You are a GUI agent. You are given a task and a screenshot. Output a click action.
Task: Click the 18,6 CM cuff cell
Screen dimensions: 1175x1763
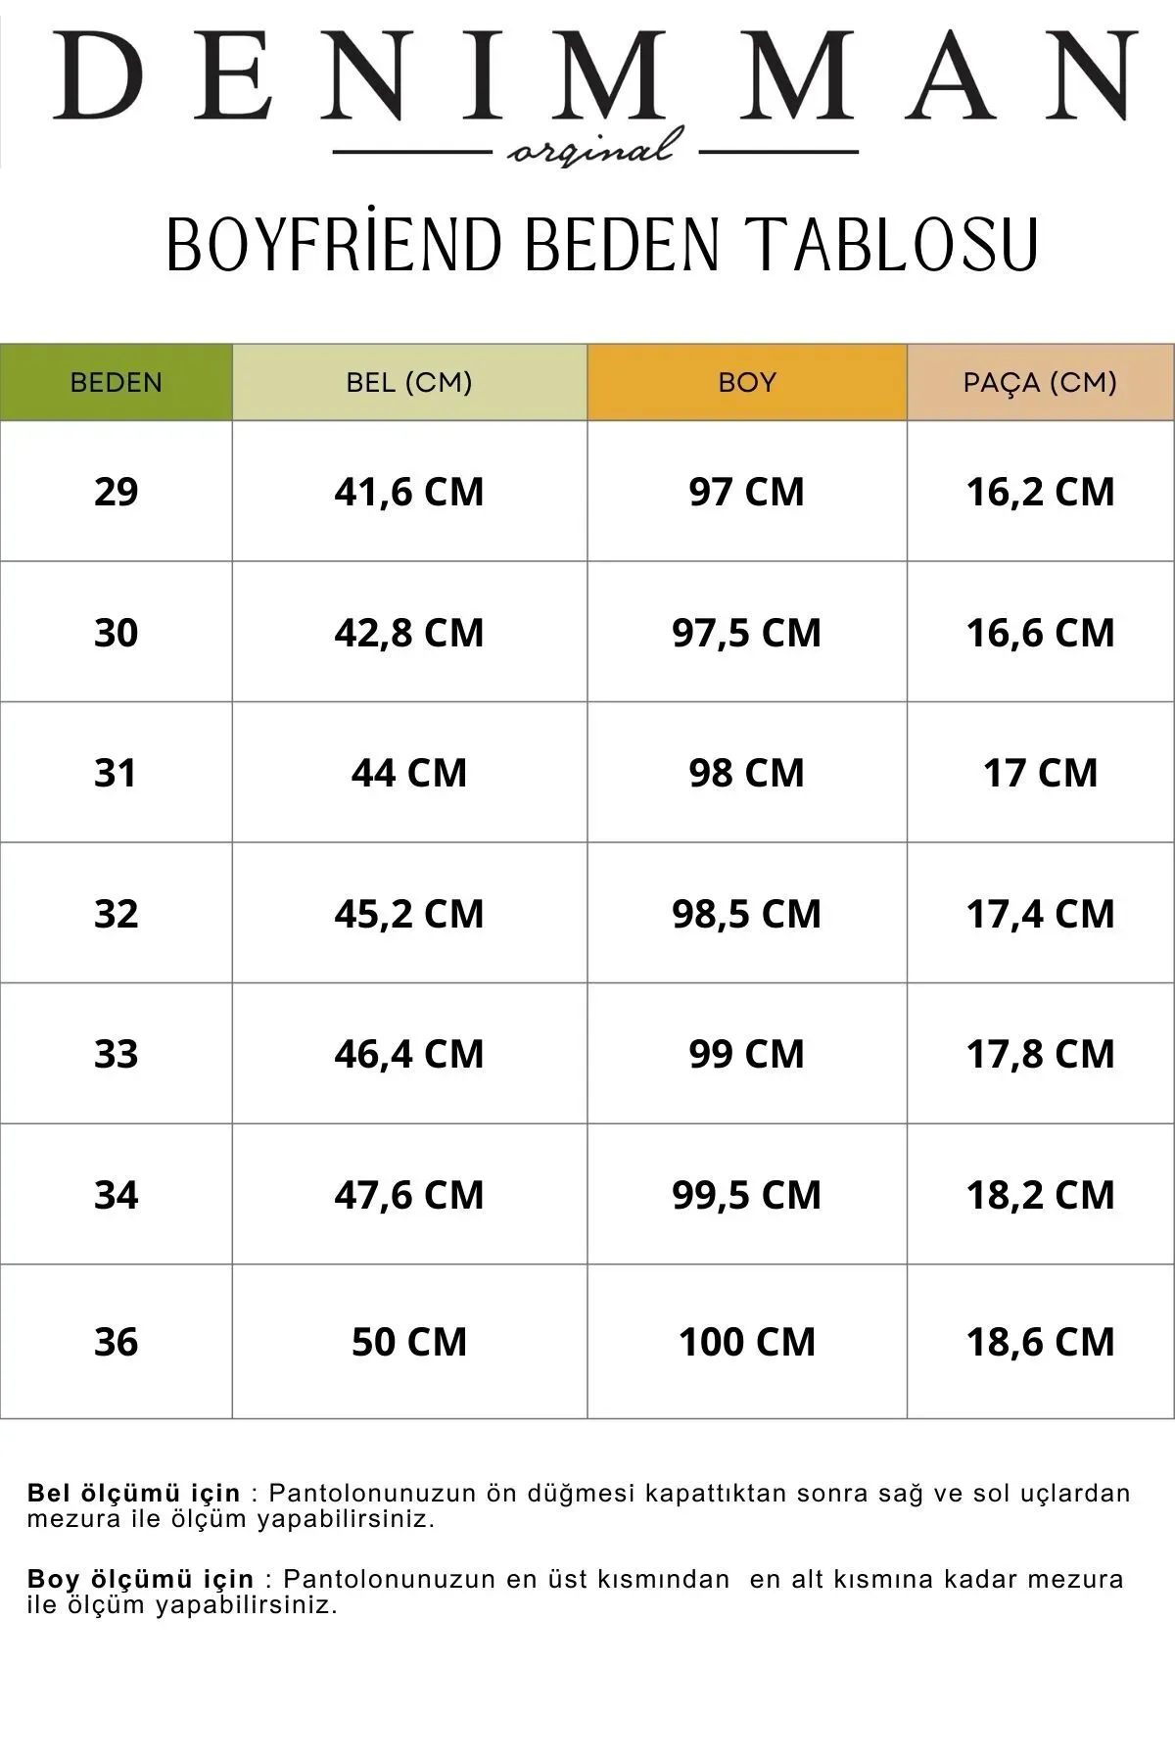pos(1040,1342)
